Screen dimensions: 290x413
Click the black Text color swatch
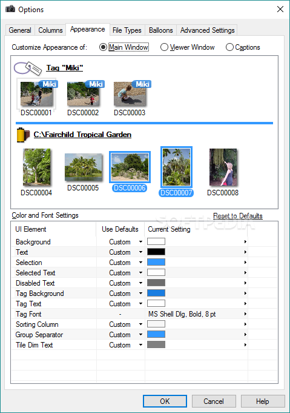[156, 252]
